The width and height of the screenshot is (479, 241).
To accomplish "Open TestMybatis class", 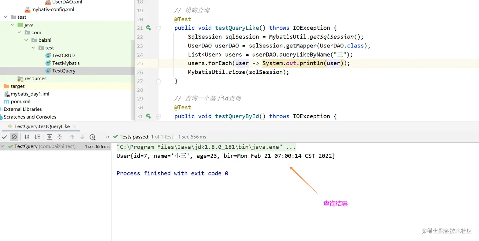I will [x=66, y=63].
